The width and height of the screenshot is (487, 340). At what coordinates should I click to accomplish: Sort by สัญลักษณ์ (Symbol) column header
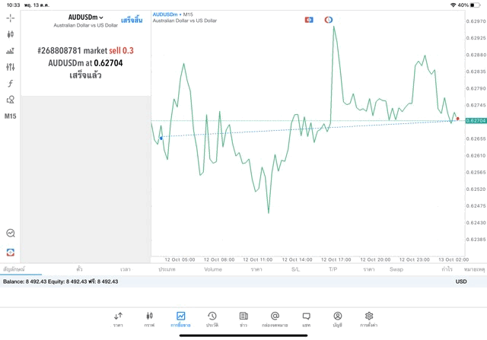coord(14,269)
